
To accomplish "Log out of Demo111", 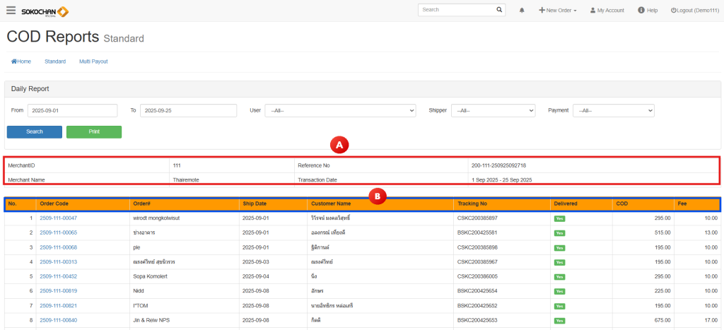I will (x=694, y=11).
